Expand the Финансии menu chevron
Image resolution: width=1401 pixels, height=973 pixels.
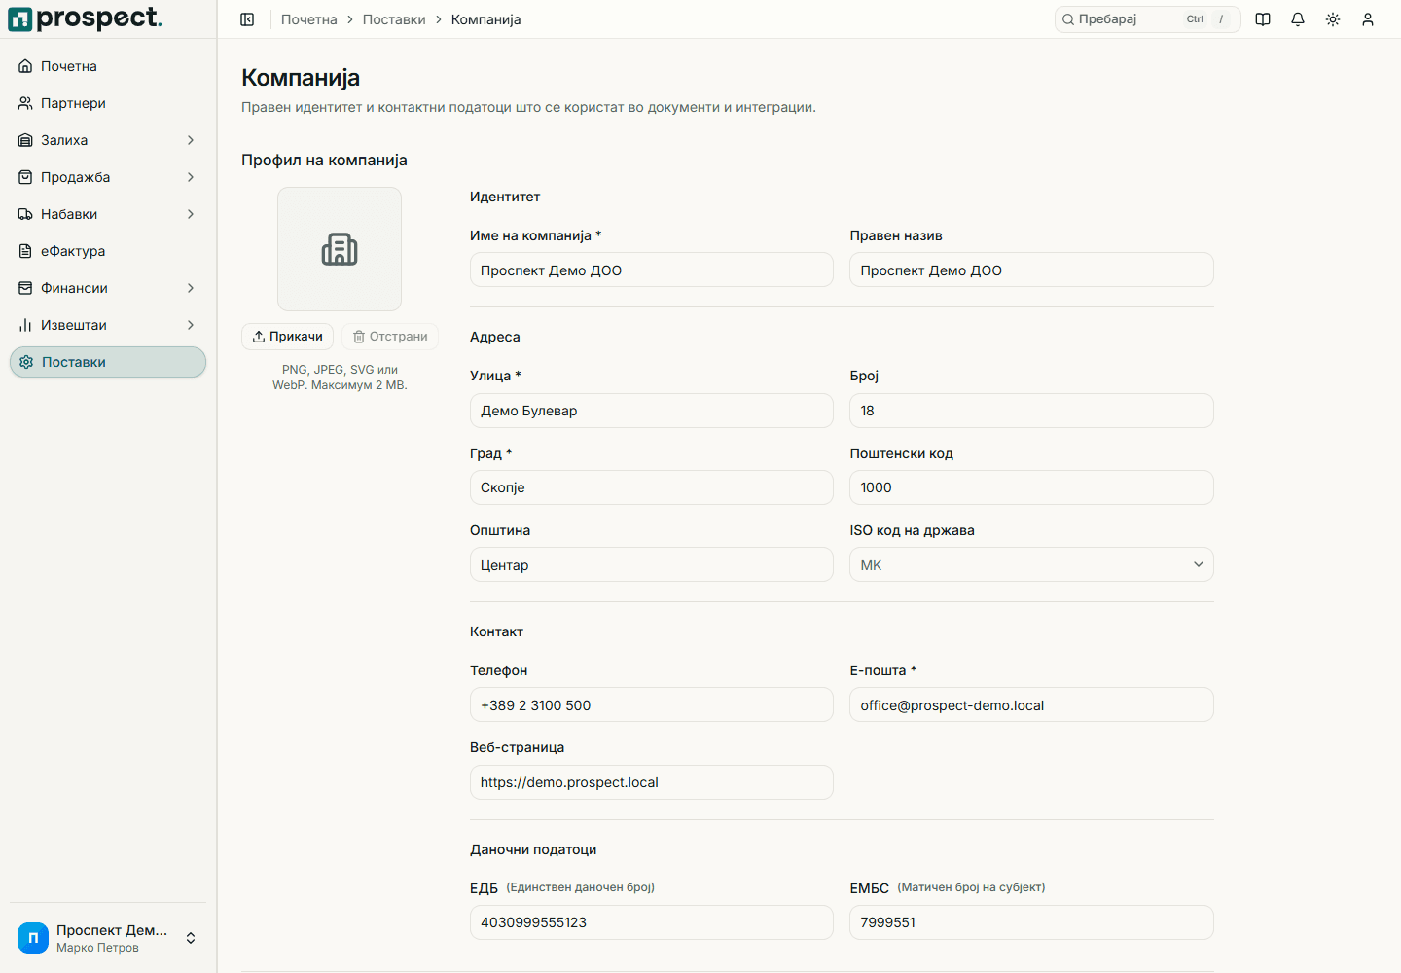tap(191, 288)
